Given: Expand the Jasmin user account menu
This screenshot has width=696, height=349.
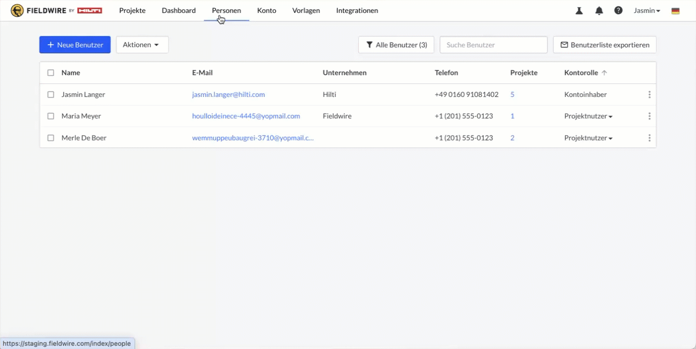Looking at the screenshot, I should [x=646, y=11].
